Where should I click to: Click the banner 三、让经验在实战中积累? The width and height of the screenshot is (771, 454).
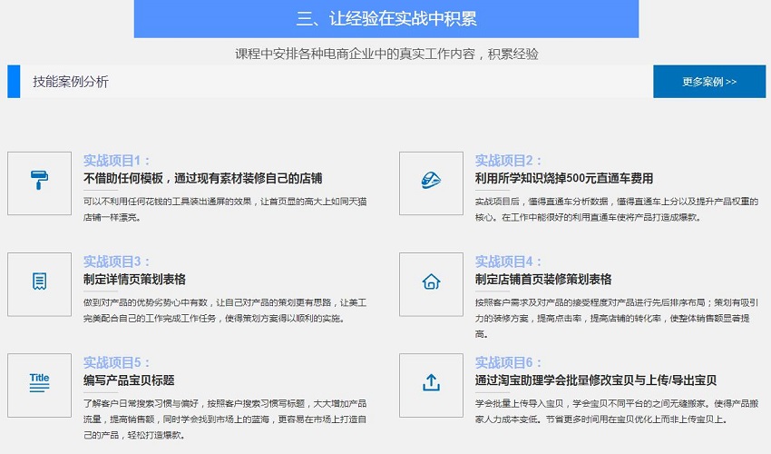pos(386,19)
